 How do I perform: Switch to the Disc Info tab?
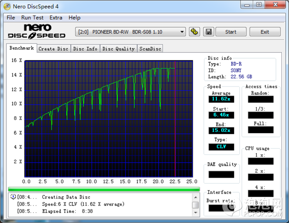[x=85, y=49]
